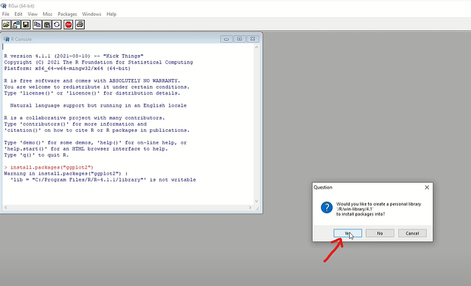The image size is (471, 286).
Task: Confirm personal library creation with Yes
Action: pyautogui.click(x=347, y=233)
